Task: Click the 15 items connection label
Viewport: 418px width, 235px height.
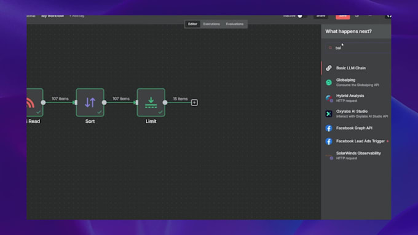Action: tap(180, 99)
